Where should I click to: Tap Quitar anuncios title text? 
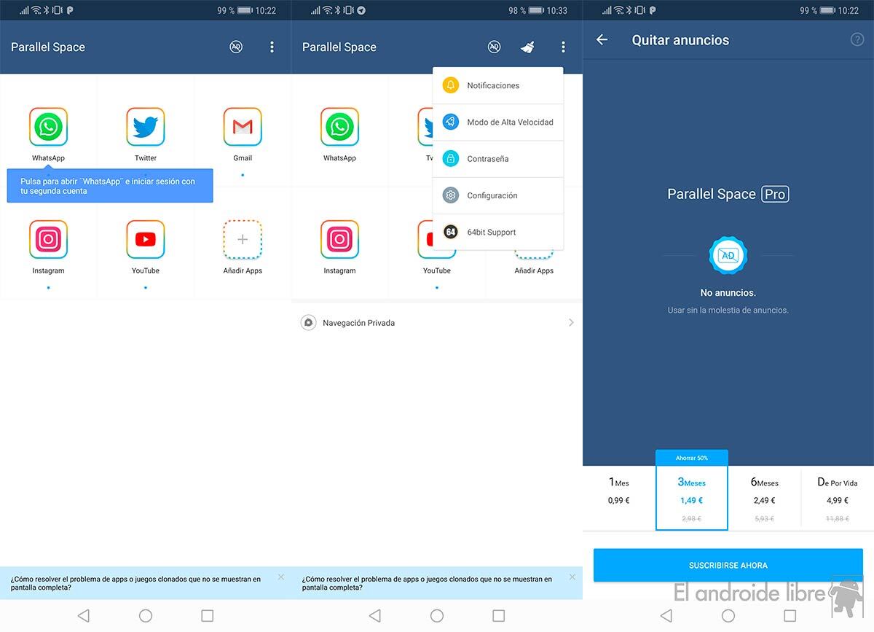pos(680,40)
